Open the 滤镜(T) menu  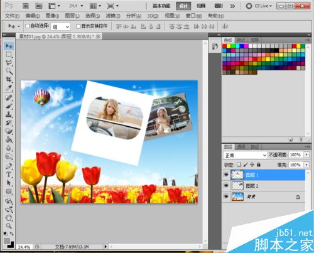coord(113,16)
